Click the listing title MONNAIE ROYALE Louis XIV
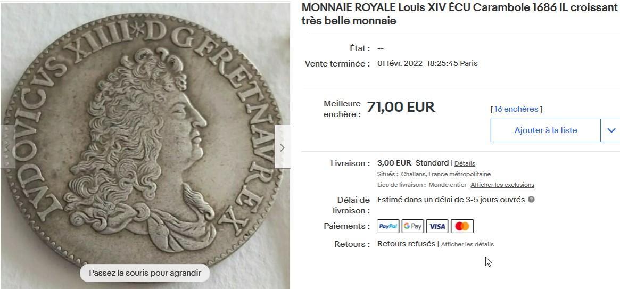The height and width of the screenshot is (289, 620). 459,14
